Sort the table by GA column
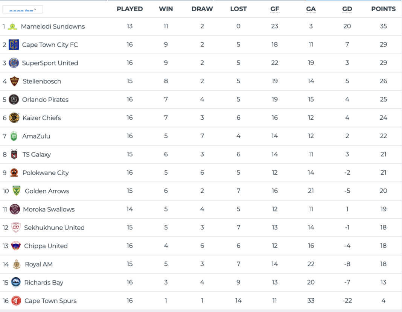Image resolution: width=402 pixels, height=312 pixels. [311, 9]
